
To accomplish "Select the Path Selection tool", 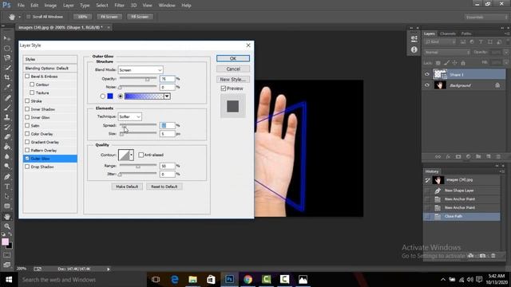I will click(x=7, y=197).
